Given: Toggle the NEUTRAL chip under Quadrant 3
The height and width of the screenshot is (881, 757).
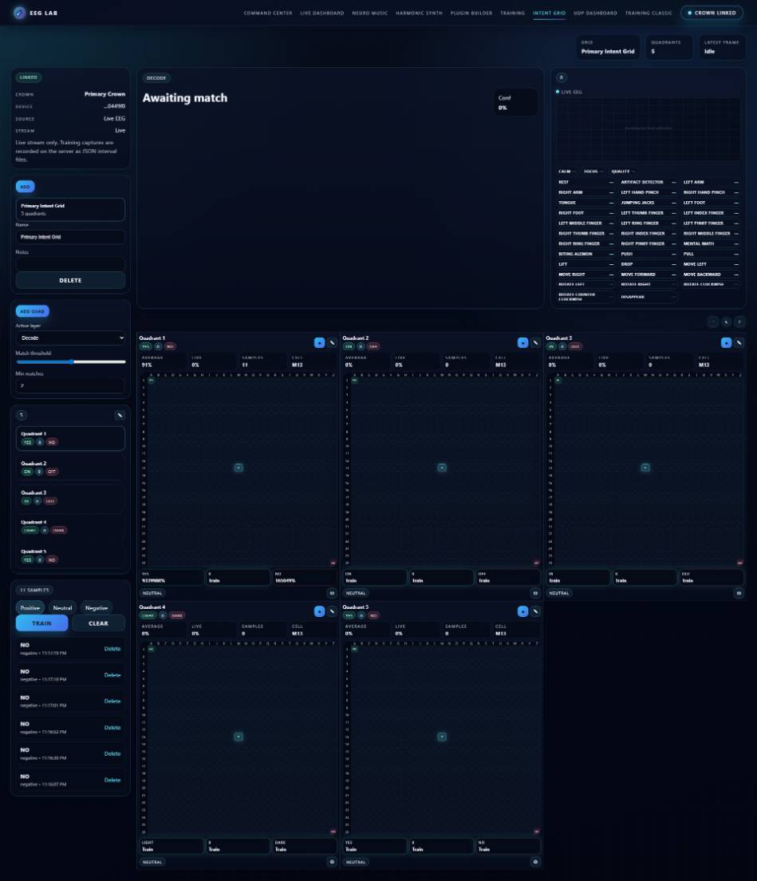Looking at the screenshot, I should click(558, 593).
